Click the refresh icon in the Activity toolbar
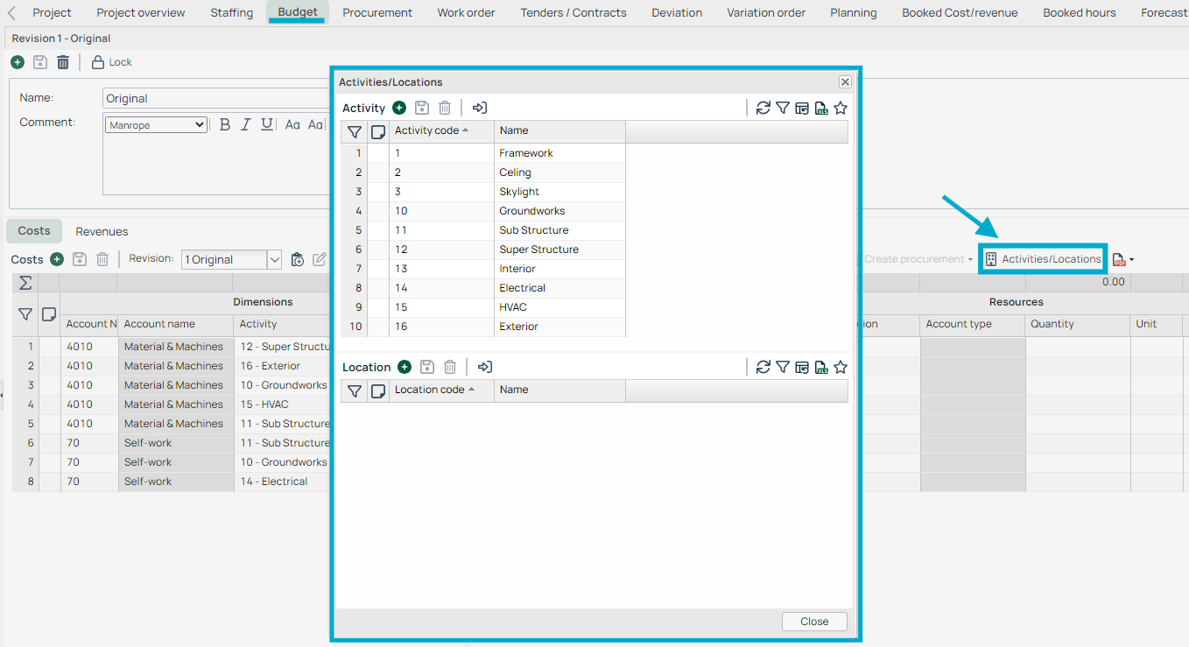Screen dimensions: 1189x647 (763, 108)
